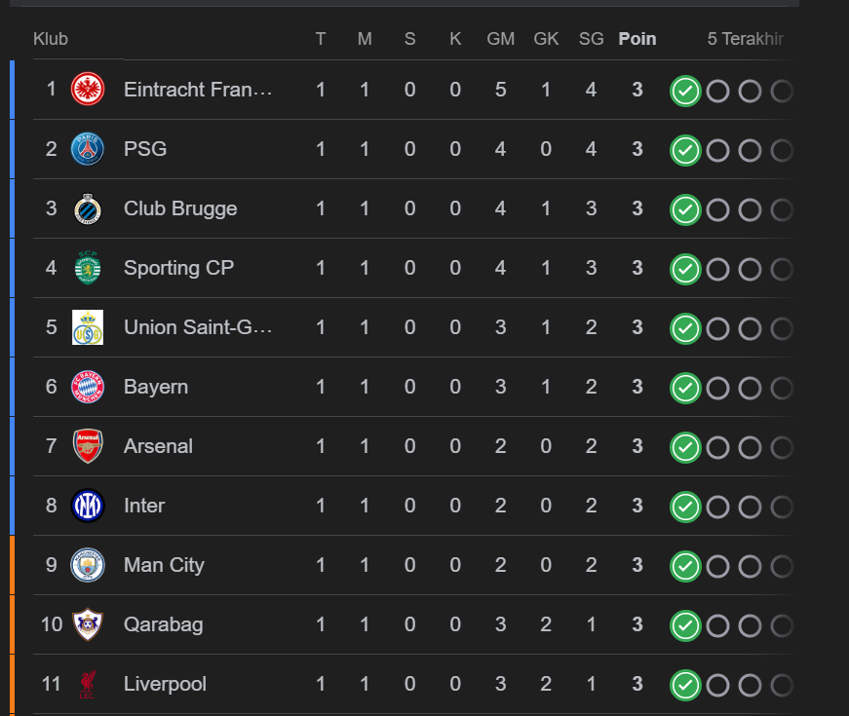Click the PSG club logo

[x=88, y=149]
